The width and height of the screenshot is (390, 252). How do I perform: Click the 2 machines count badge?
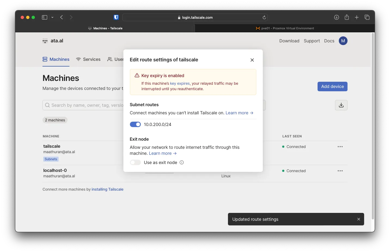(x=55, y=120)
